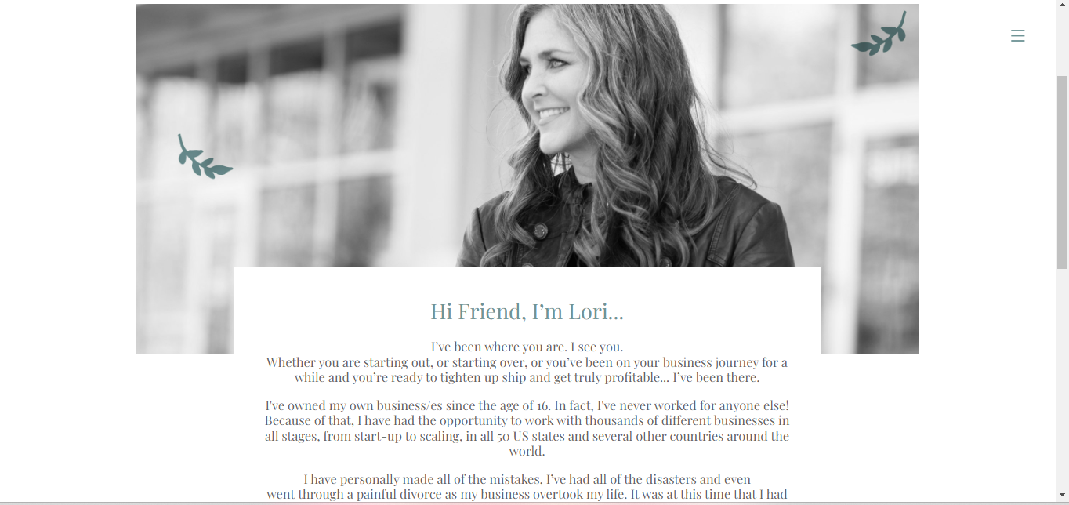Image resolution: width=1069 pixels, height=505 pixels.
Task: Open the hamburger navigation menu
Action: (1017, 35)
